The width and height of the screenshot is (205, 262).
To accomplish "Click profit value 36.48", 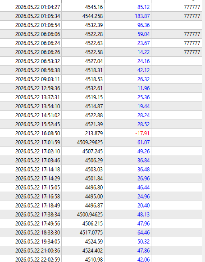I will tap(143, 170).
